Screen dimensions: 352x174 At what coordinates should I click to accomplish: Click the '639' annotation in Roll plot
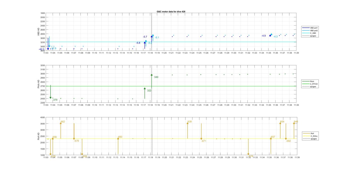(190, 122)
